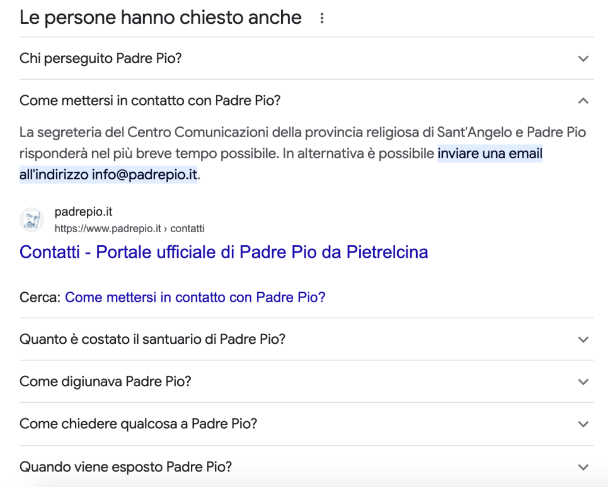
Task: Click question "Quanto è costato il santuario di Padre Pio?"
Action: coord(152,340)
